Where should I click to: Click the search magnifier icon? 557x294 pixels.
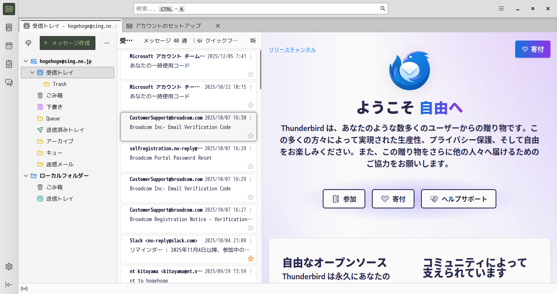coord(383,9)
